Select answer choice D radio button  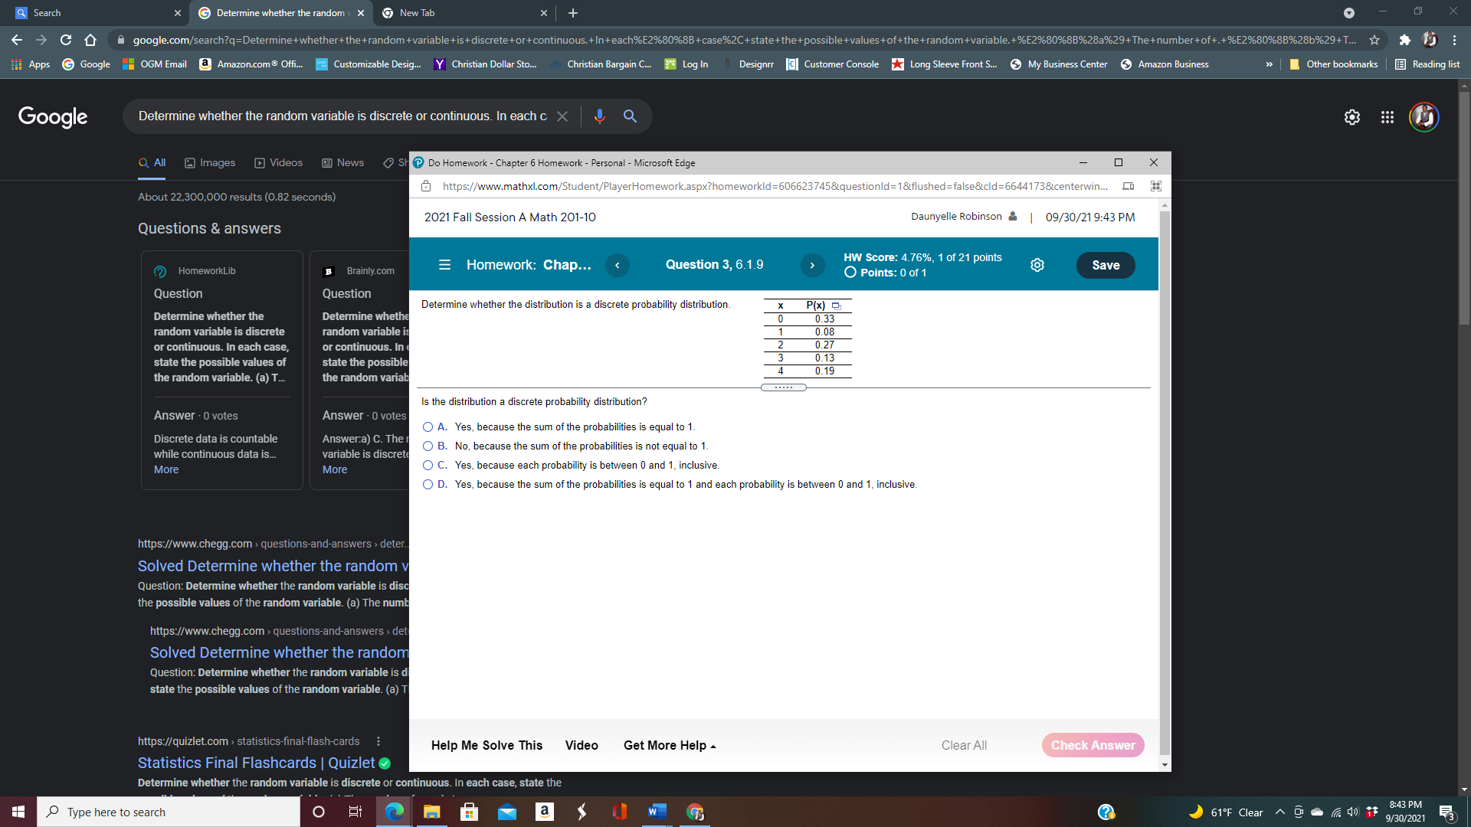[x=428, y=484]
